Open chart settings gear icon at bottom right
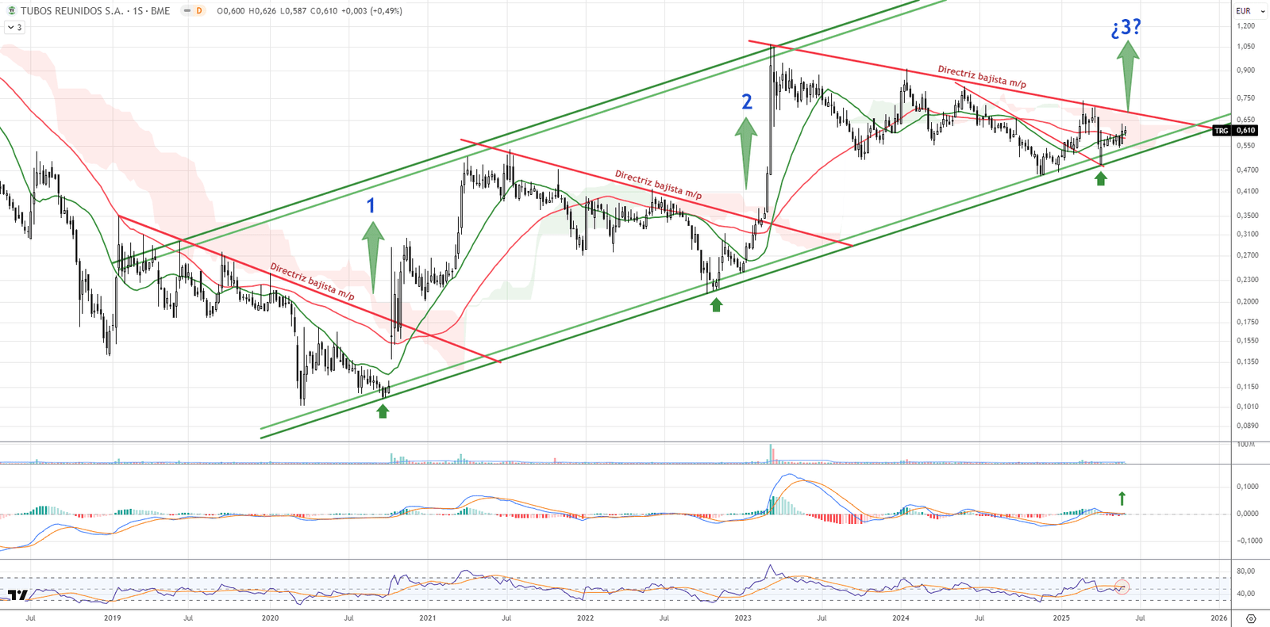1270x627 pixels. click(x=1251, y=618)
